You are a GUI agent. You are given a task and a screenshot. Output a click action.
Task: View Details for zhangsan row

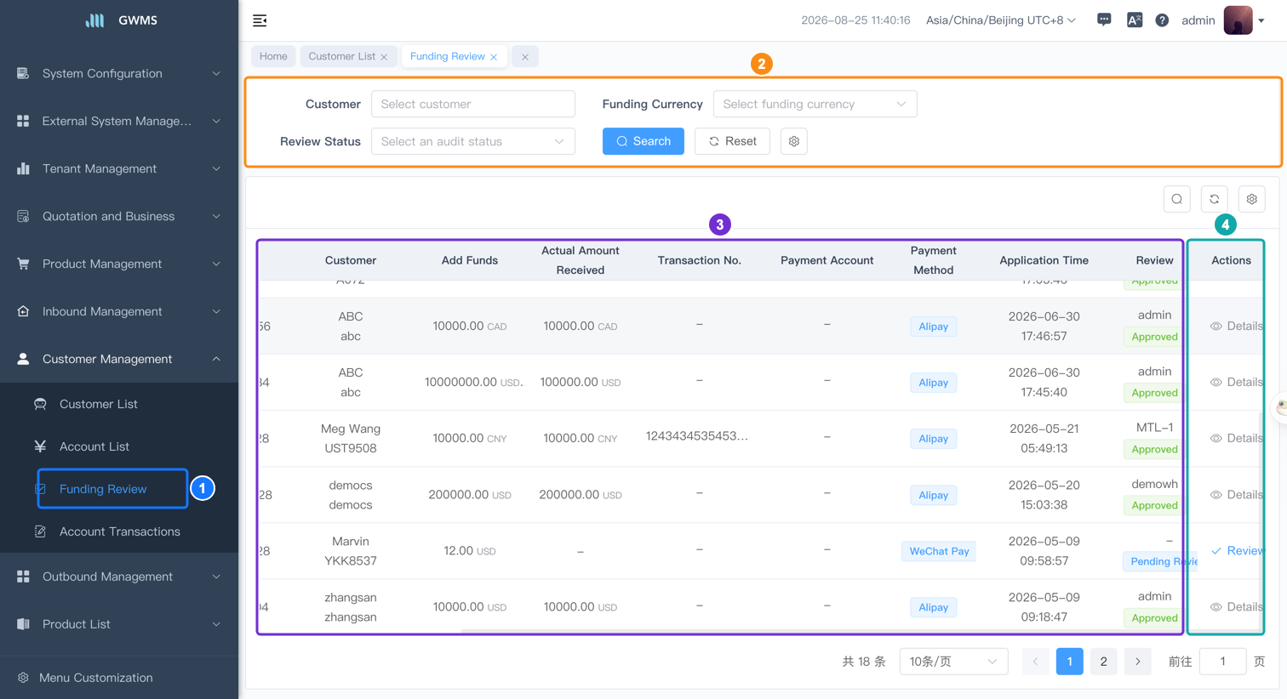(x=1237, y=606)
